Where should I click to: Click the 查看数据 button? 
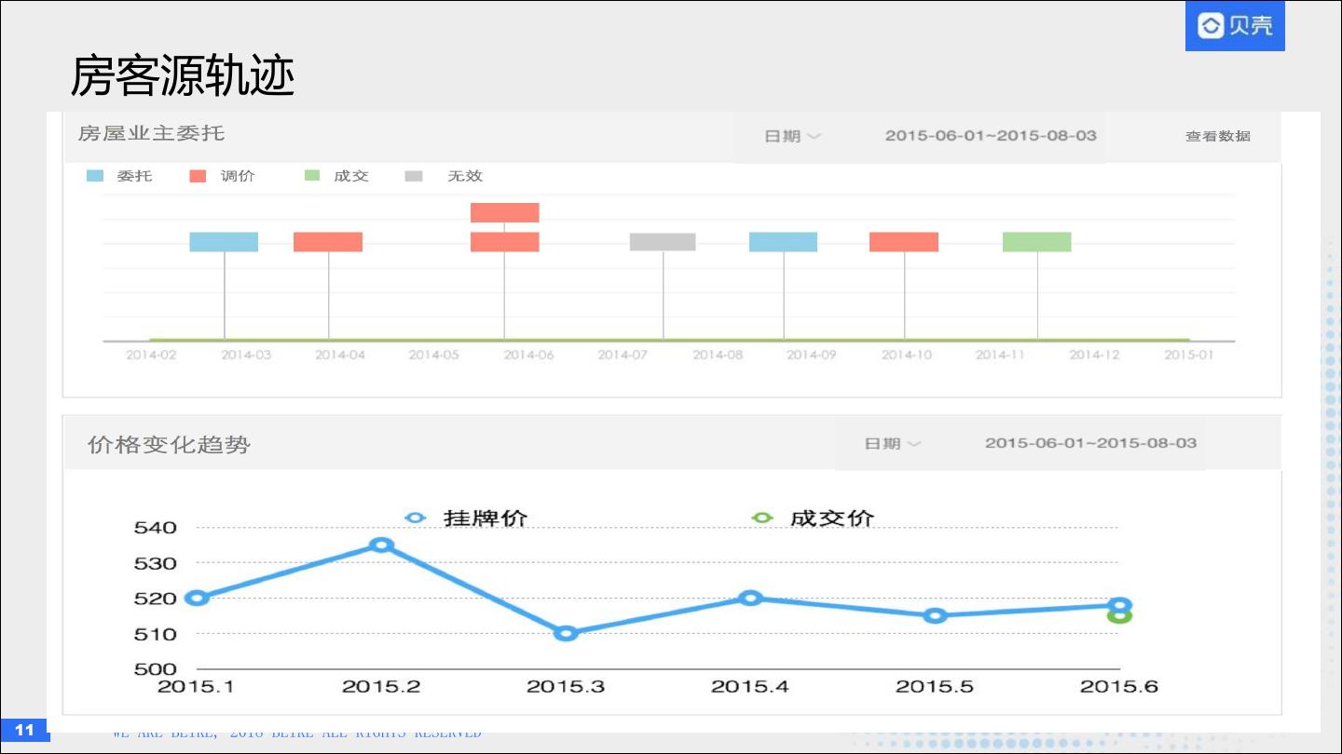(1217, 136)
